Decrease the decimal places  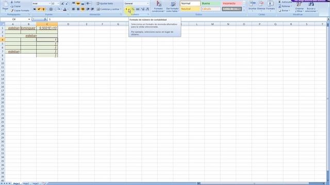point(147,9)
